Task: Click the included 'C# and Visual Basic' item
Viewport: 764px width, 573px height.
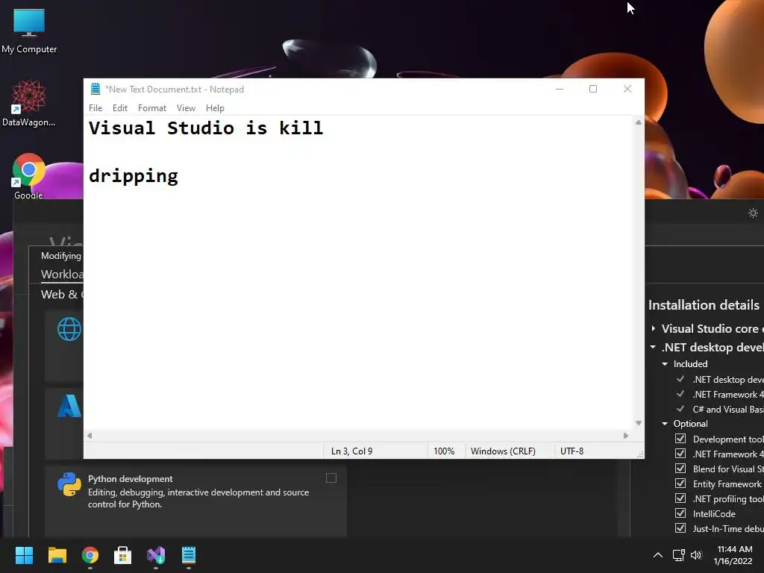Action: (728, 410)
